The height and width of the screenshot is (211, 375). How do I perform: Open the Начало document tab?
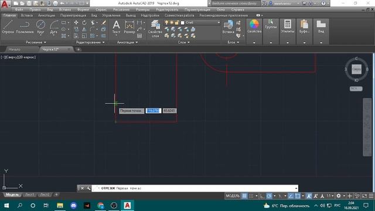click(15, 49)
